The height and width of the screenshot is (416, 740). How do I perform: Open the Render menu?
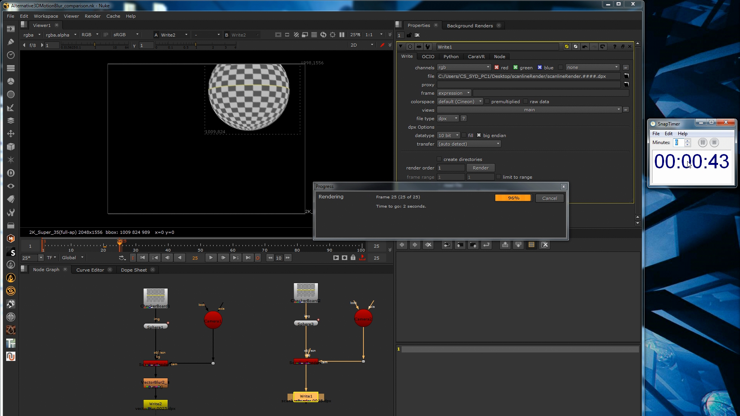point(92,16)
